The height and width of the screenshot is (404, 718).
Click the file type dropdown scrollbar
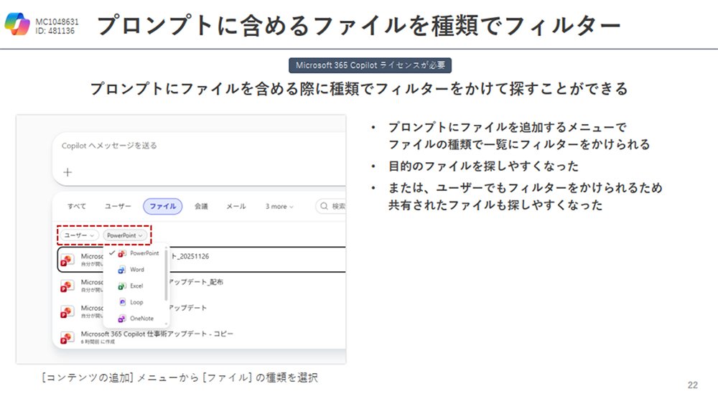[x=166, y=276]
